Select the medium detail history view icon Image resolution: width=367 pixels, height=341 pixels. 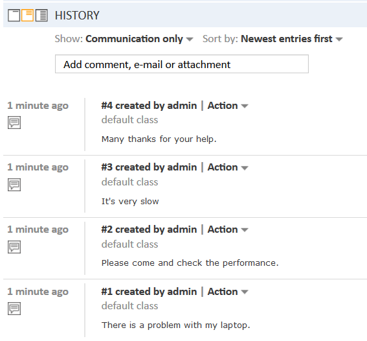coord(28,16)
